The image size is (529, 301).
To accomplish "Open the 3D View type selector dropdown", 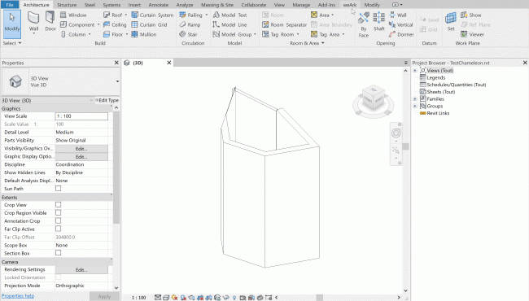I will click(x=117, y=81).
